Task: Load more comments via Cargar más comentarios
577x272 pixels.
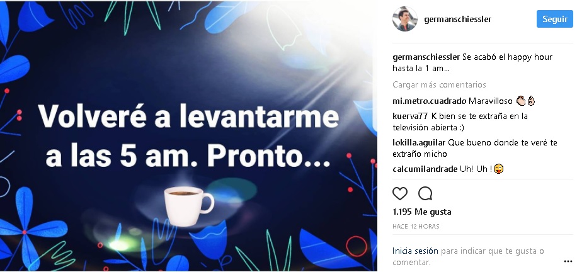Action: point(439,84)
